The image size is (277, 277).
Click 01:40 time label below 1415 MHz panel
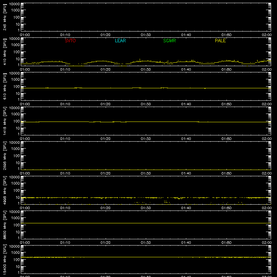[186, 139]
